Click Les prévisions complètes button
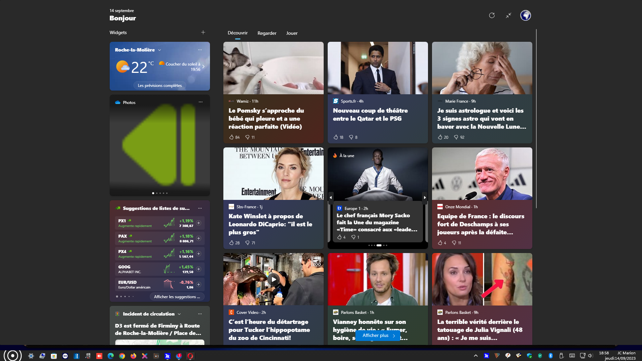 [160, 86]
